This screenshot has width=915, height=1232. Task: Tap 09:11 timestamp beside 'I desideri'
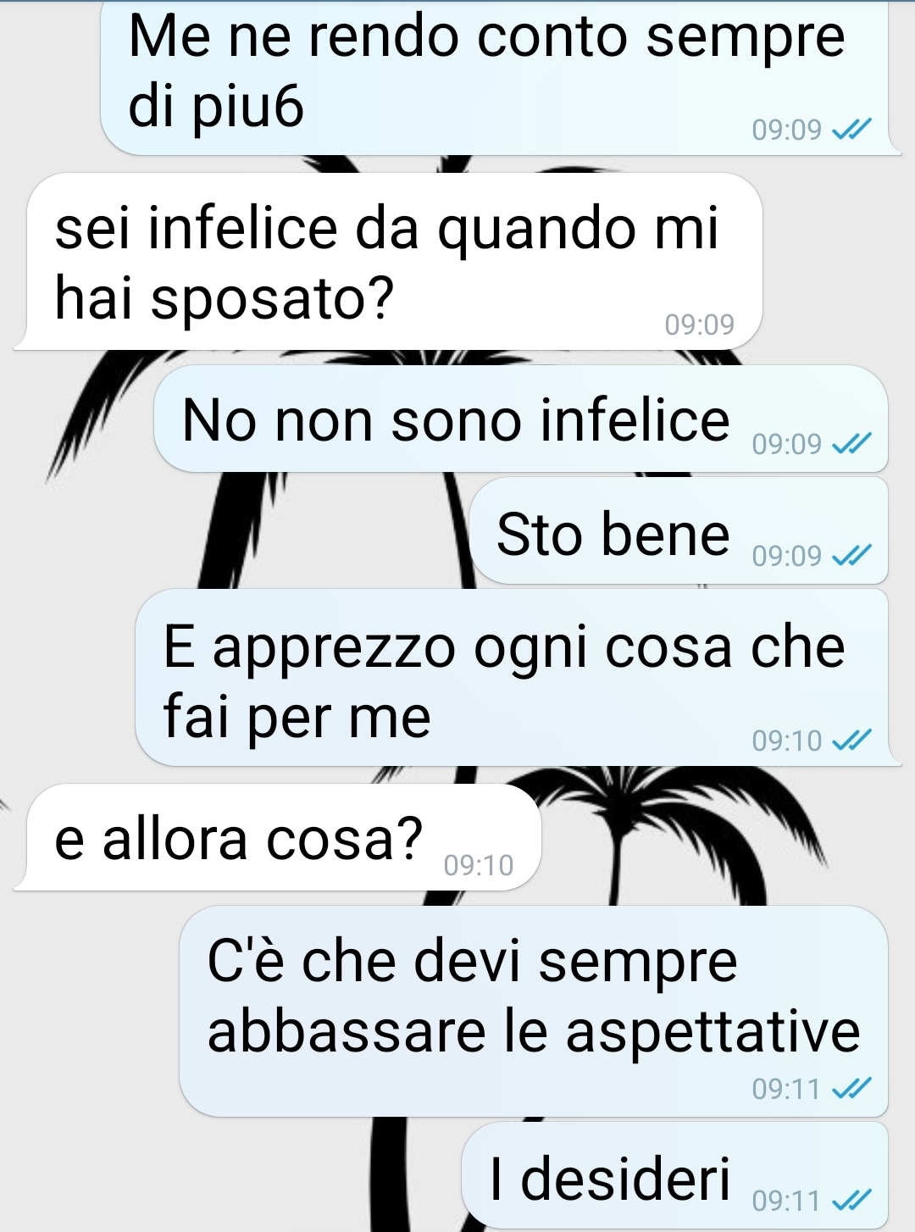coord(787,1201)
